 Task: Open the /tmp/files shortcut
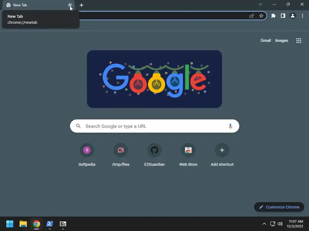(x=121, y=155)
